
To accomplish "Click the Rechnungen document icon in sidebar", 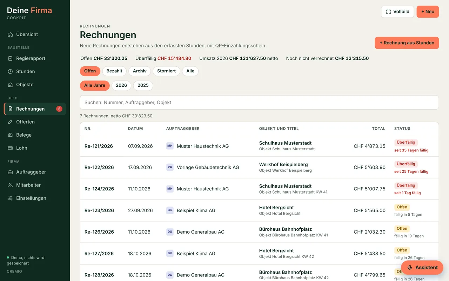I will [10, 109].
